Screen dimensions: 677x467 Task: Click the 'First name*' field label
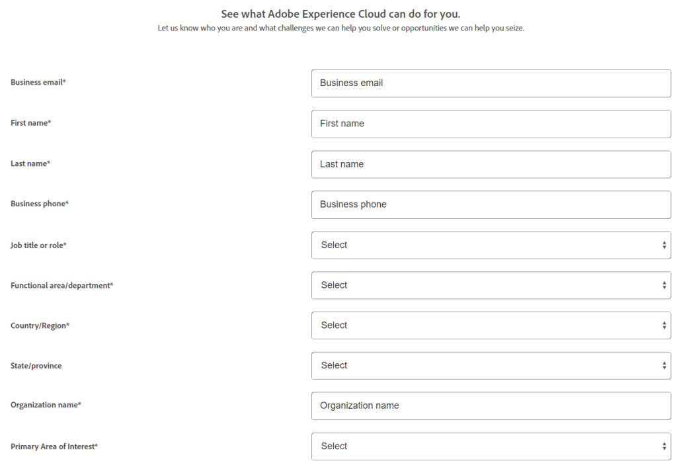(x=30, y=123)
